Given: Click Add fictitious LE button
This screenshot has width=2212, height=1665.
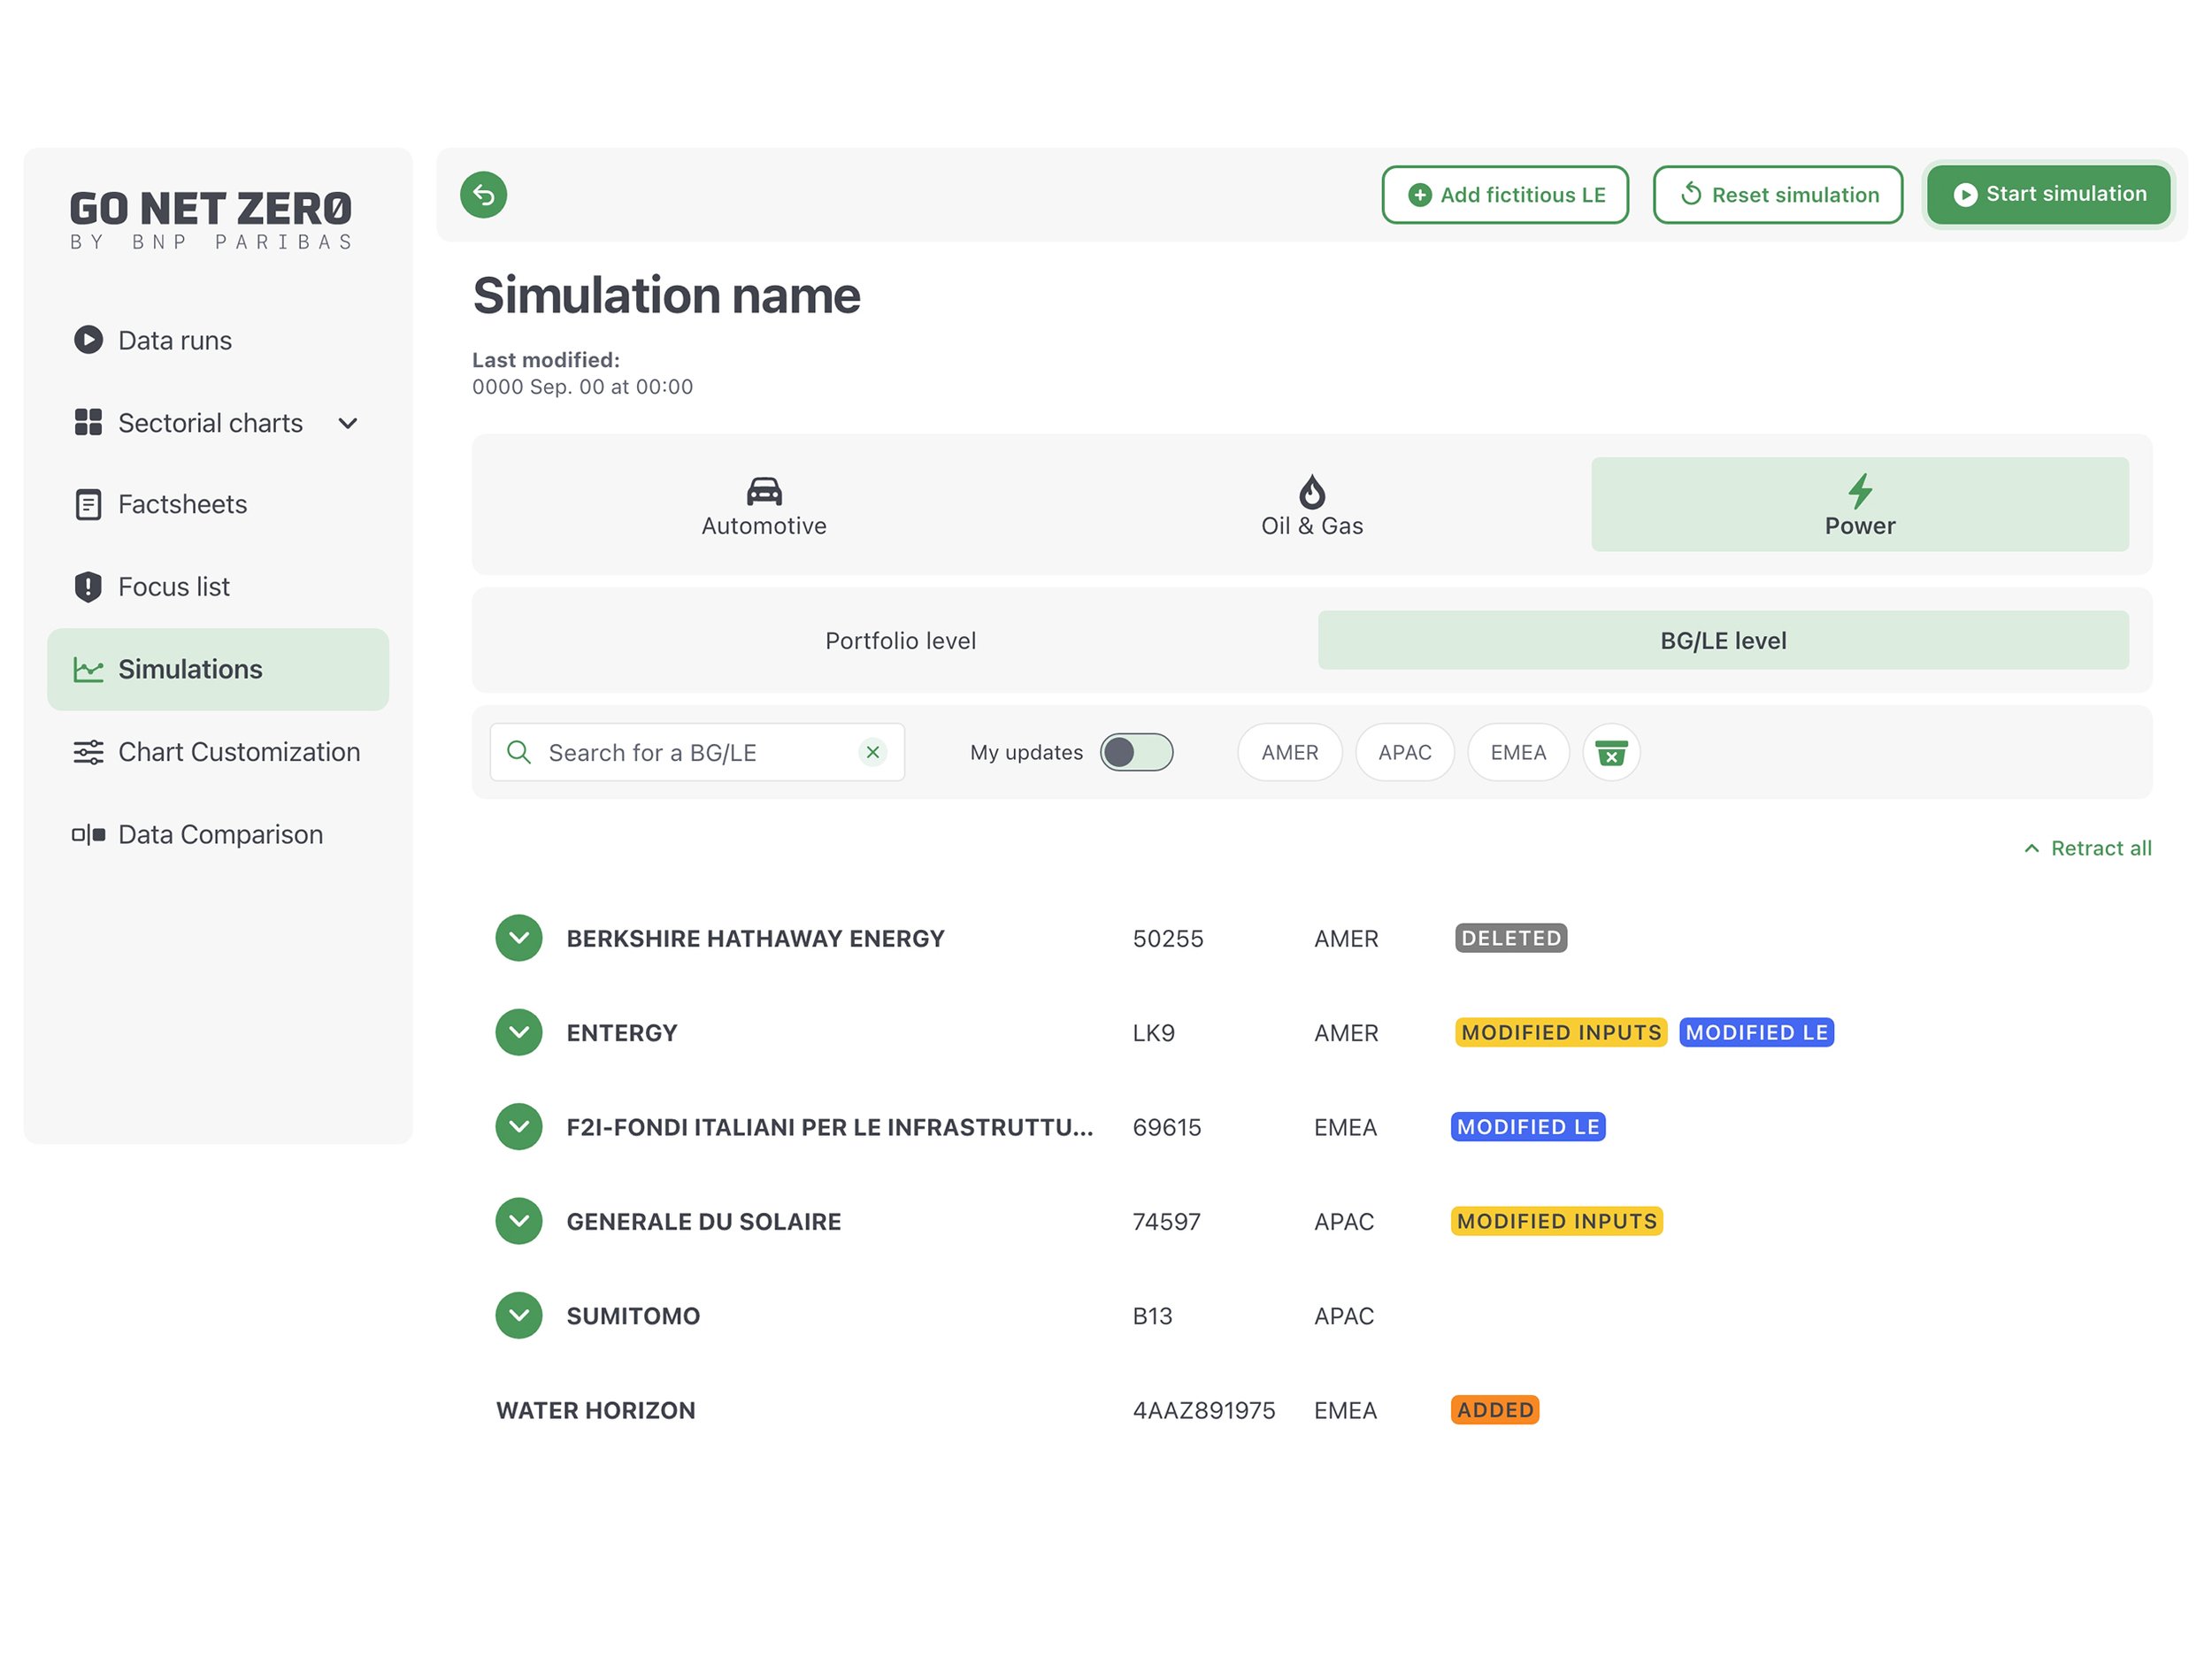Looking at the screenshot, I should tap(1505, 195).
